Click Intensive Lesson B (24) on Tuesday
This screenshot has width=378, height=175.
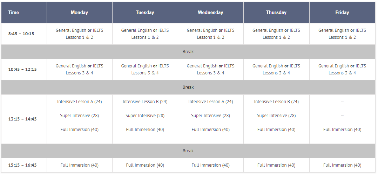[x=145, y=102]
